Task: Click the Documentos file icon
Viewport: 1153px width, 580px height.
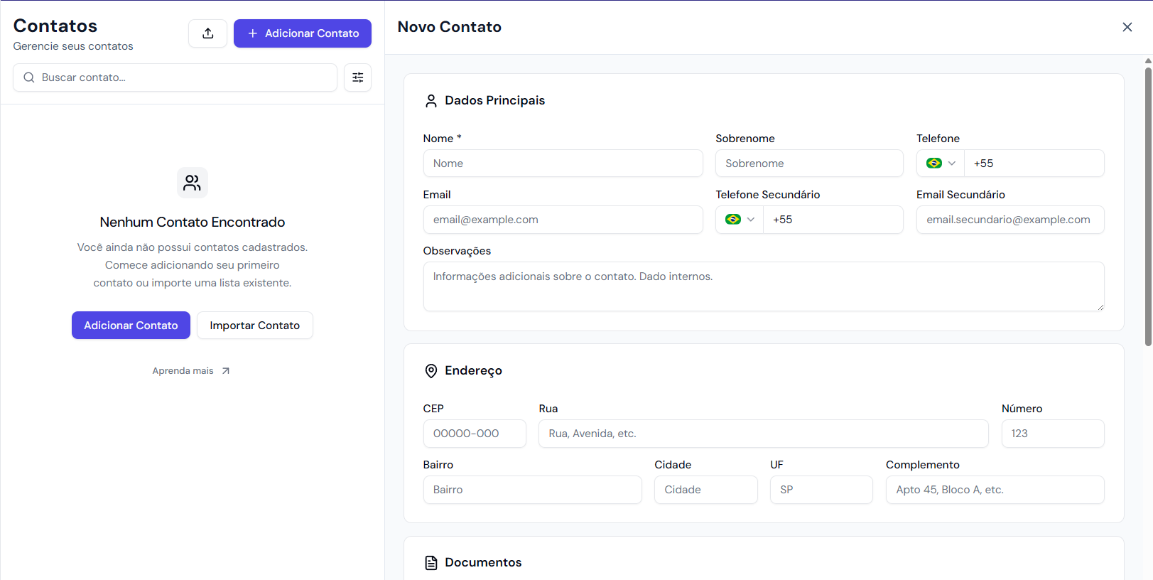Action: pyautogui.click(x=431, y=563)
